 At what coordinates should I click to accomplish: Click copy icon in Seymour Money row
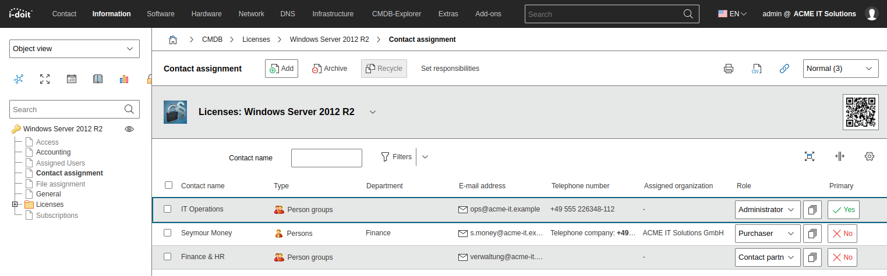click(812, 234)
